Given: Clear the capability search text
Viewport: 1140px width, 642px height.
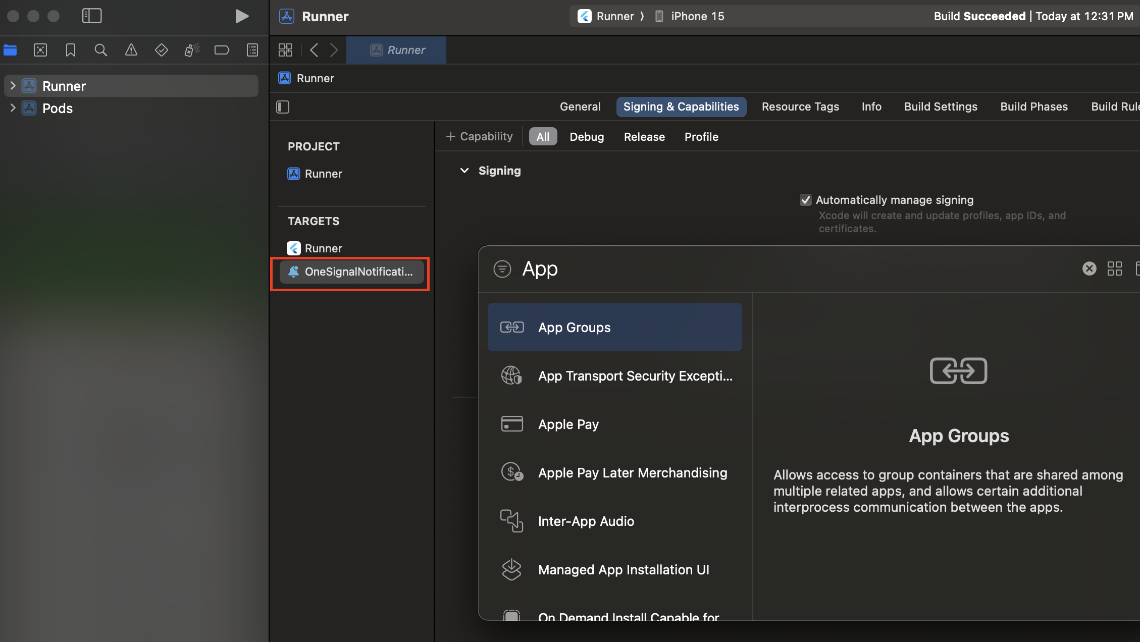Looking at the screenshot, I should coord(1090,269).
